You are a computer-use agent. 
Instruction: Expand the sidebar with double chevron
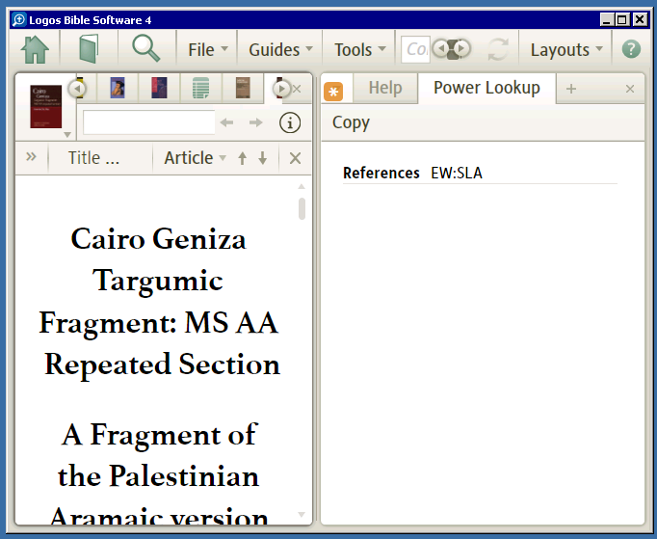(x=31, y=157)
